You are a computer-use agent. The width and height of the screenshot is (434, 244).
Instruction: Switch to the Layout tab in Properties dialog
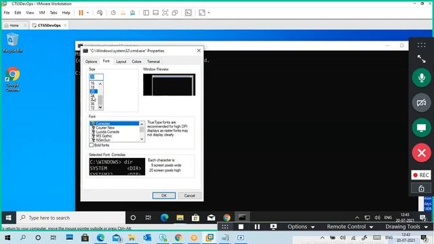pyautogui.click(x=121, y=62)
